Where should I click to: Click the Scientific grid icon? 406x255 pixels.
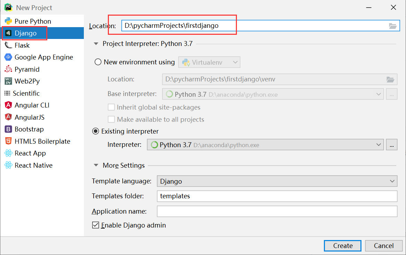click(x=7, y=93)
